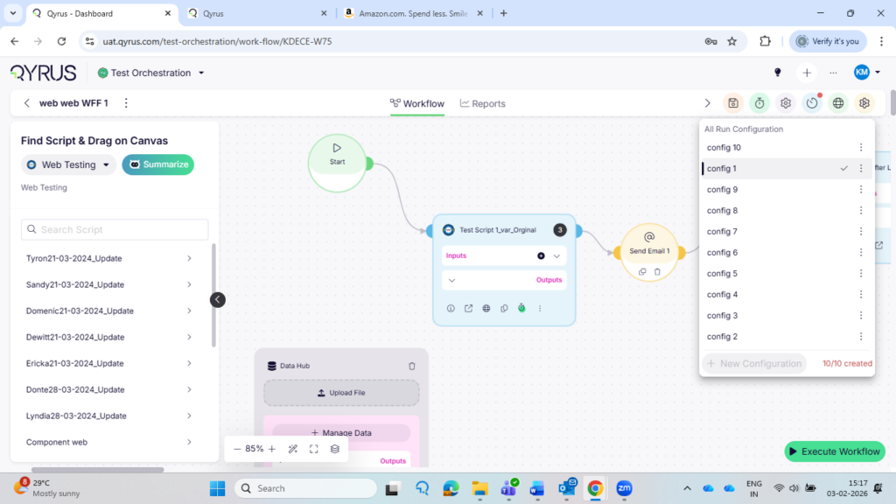The width and height of the screenshot is (896, 504).
Task: Switch to the Reports tab
Action: (482, 103)
